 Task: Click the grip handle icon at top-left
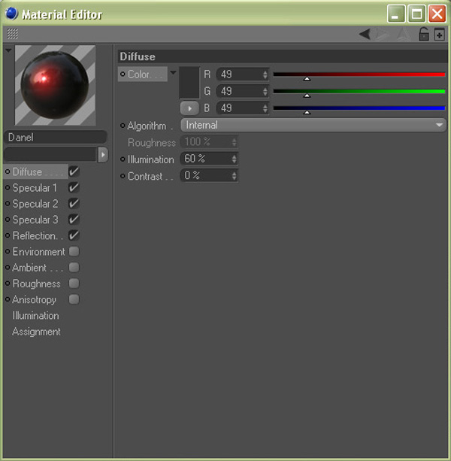tap(12, 34)
